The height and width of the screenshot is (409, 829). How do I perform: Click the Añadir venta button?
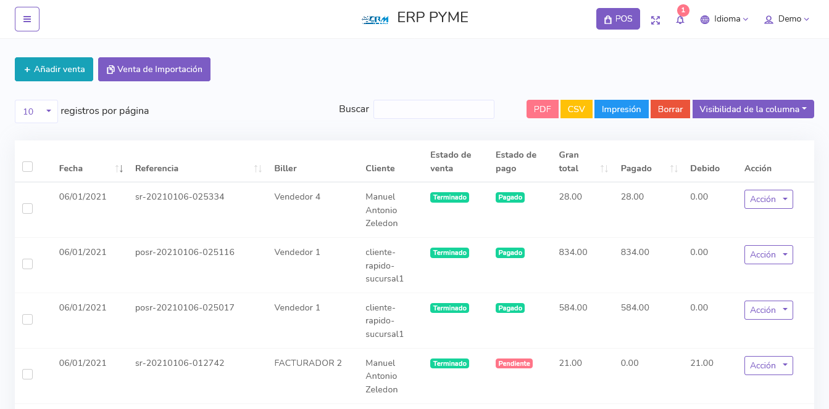tap(54, 69)
